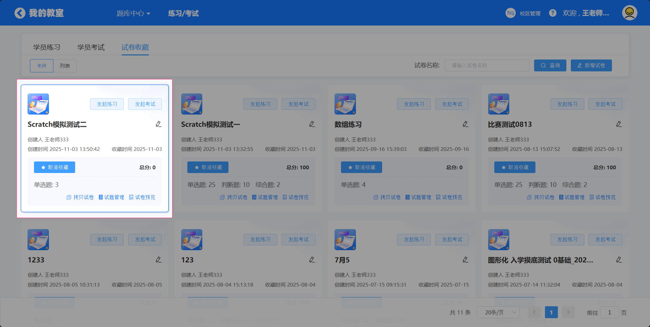The height and width of the screenshot is (327, 650).
Task: Click 拷贝试卷 on 比赛测试0813 card
Action: click(x=541, y=197)
